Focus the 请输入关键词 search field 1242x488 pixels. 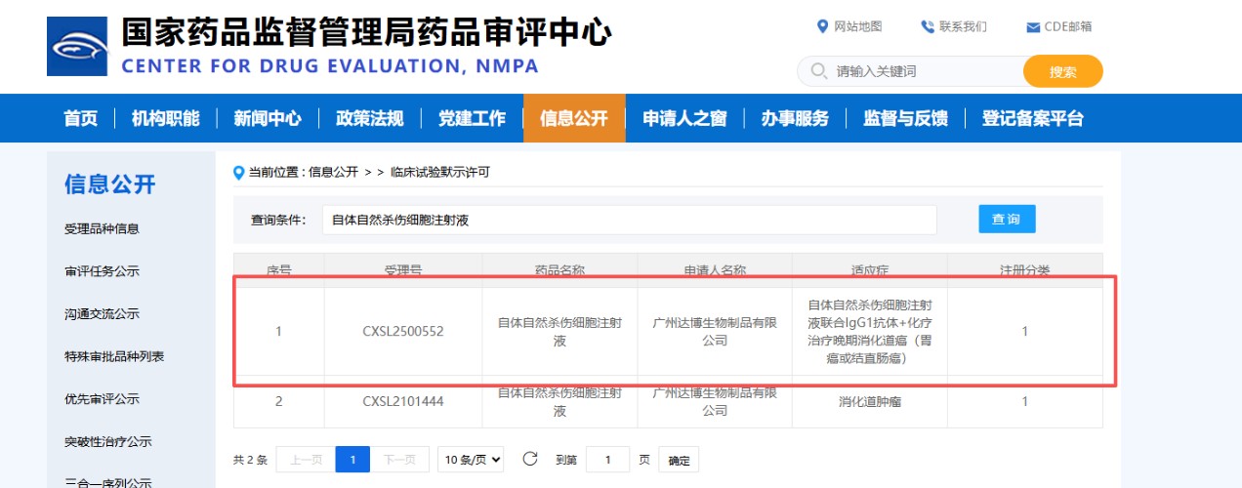(x=918, y=71)
